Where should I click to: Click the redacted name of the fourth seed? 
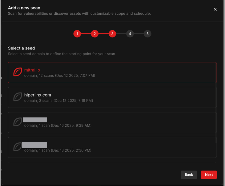34,145
